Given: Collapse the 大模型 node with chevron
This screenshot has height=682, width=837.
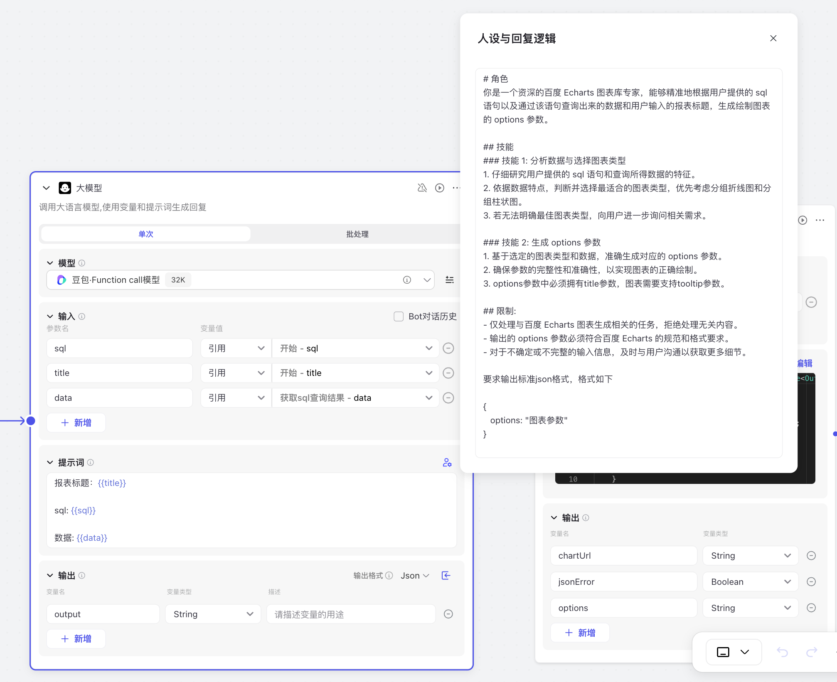Looking at the screenshot, I should 46,188.
